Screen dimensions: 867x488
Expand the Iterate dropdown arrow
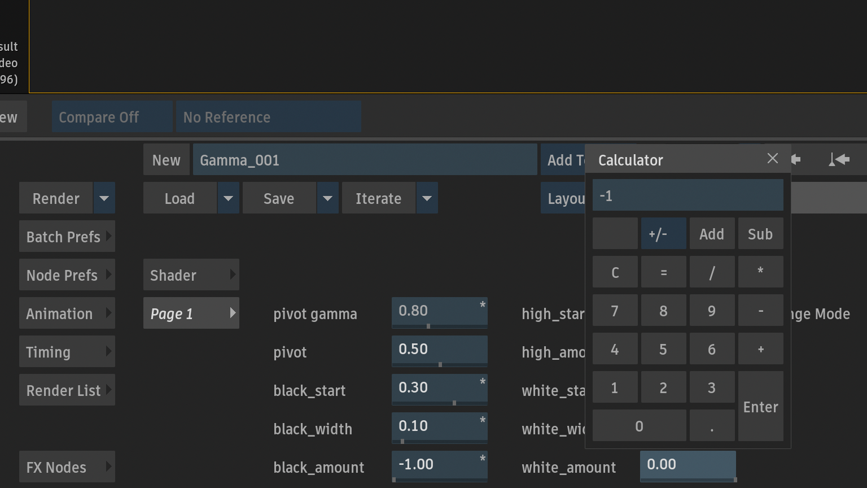(x=427, y=198)
